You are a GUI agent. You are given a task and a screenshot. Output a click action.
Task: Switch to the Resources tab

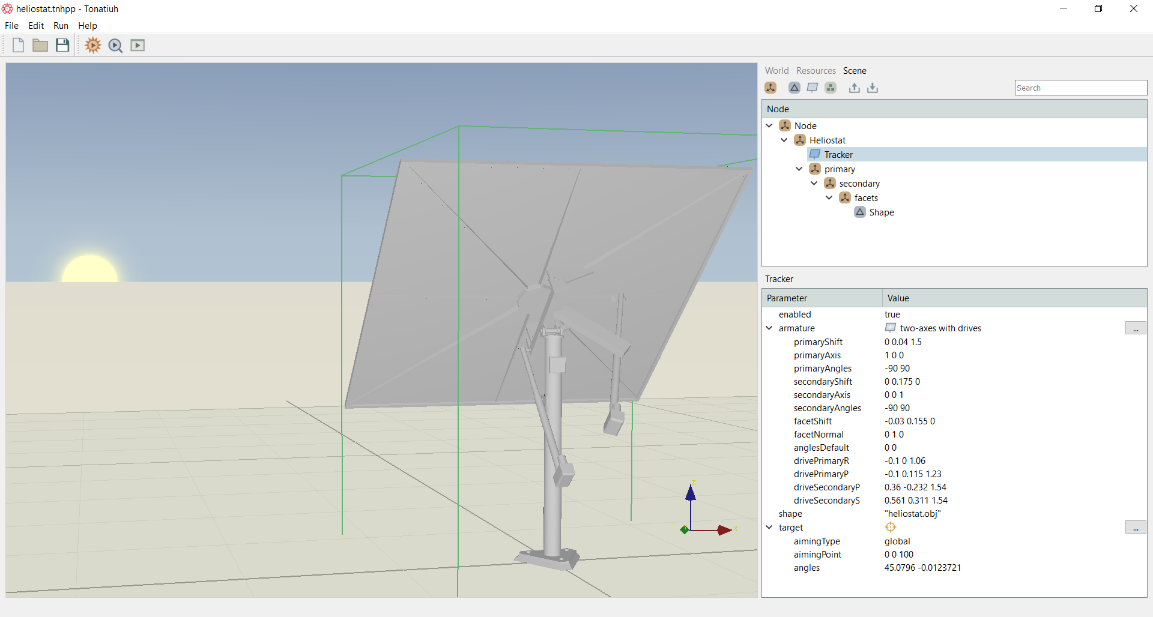[x=816, y=71]
